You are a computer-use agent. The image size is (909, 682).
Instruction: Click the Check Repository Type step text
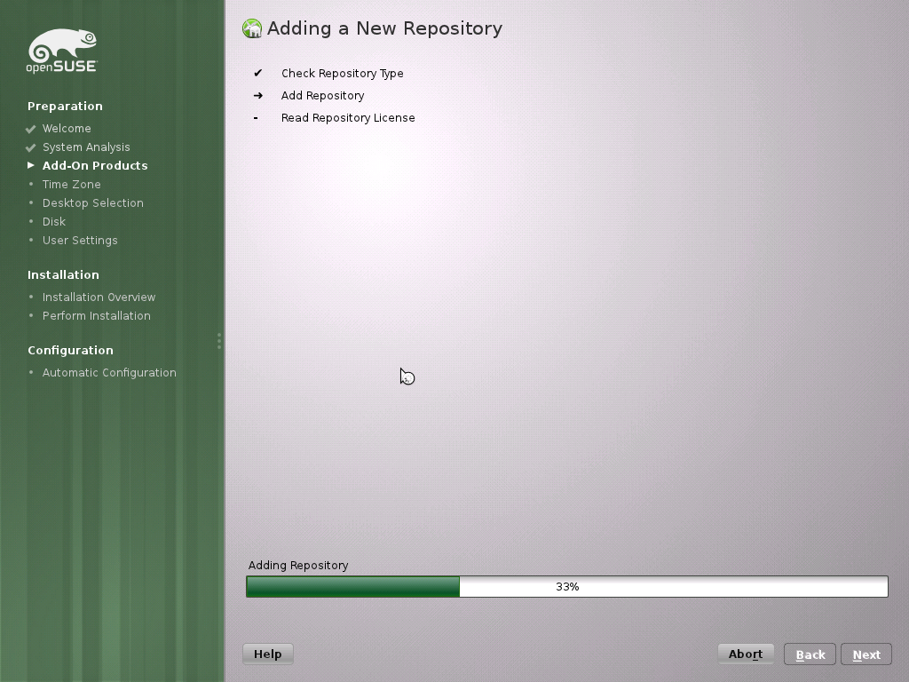(343, 74)
